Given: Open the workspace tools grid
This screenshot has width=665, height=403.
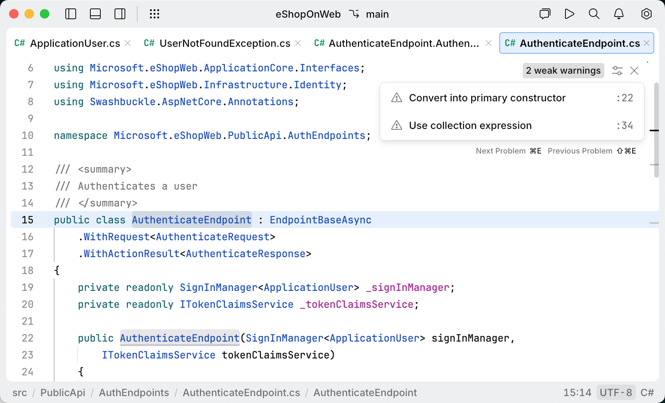Looking at the screenshot, I should pos(155,14).
